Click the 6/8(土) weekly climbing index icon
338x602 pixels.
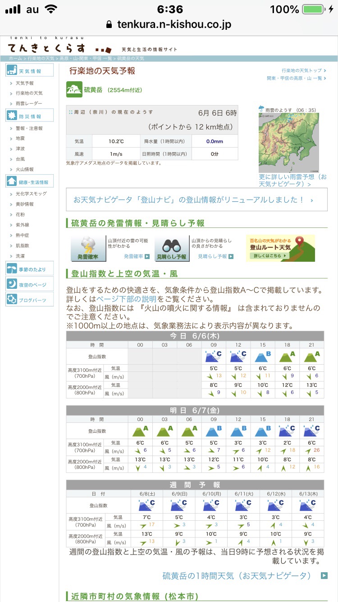pos(146,505)
